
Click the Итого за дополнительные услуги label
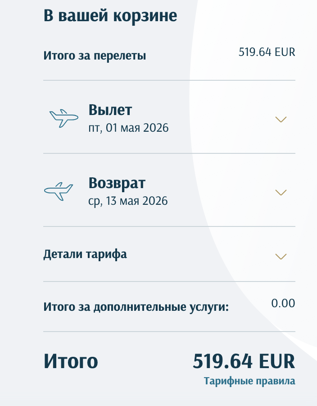[136, 307]
